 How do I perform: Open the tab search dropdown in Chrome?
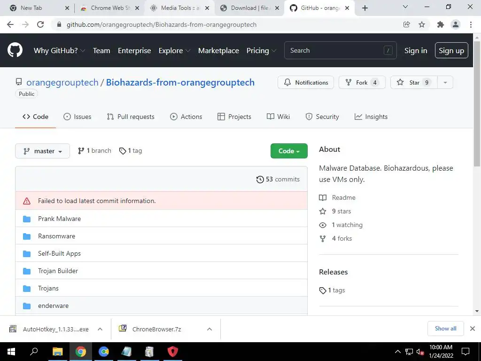pos(405,7)
